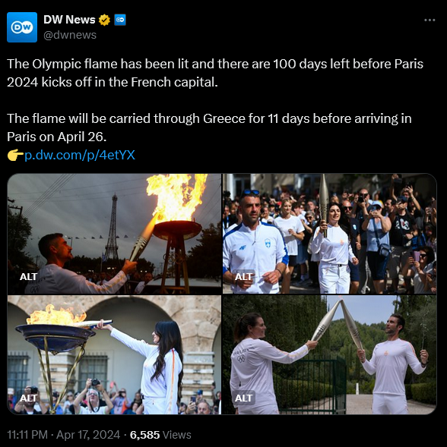447x447 pixels.
Task: Show ALT text on stadium cauldron photo
Action: (x=28, y=398)
